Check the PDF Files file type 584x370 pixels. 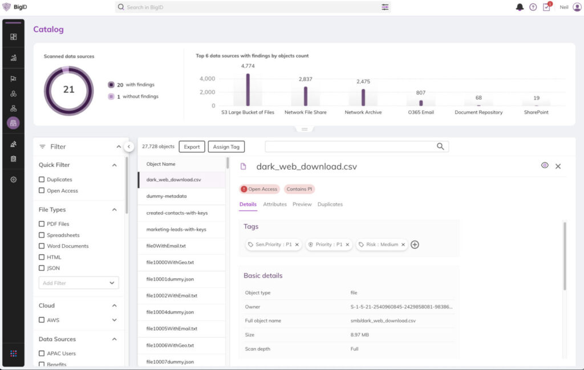point(41,223)
